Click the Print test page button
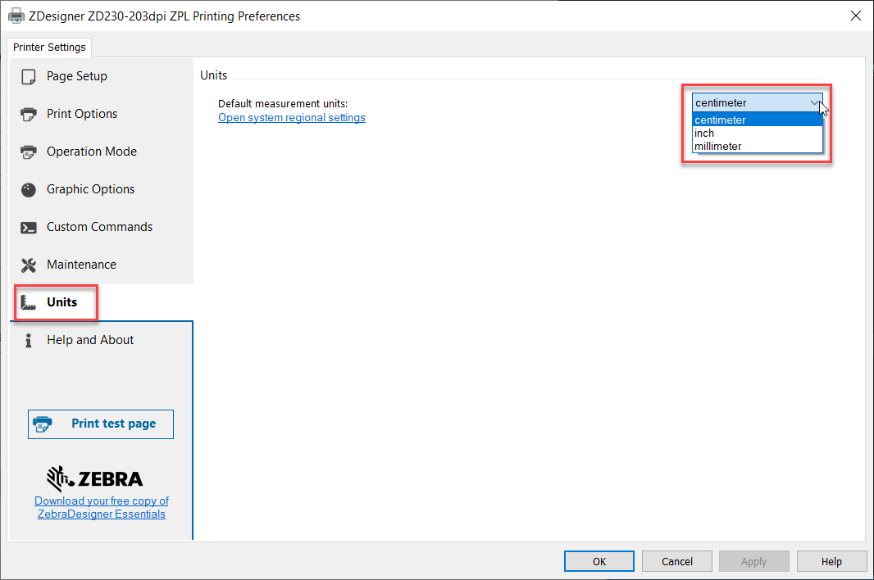 click(x=101, y=424)
